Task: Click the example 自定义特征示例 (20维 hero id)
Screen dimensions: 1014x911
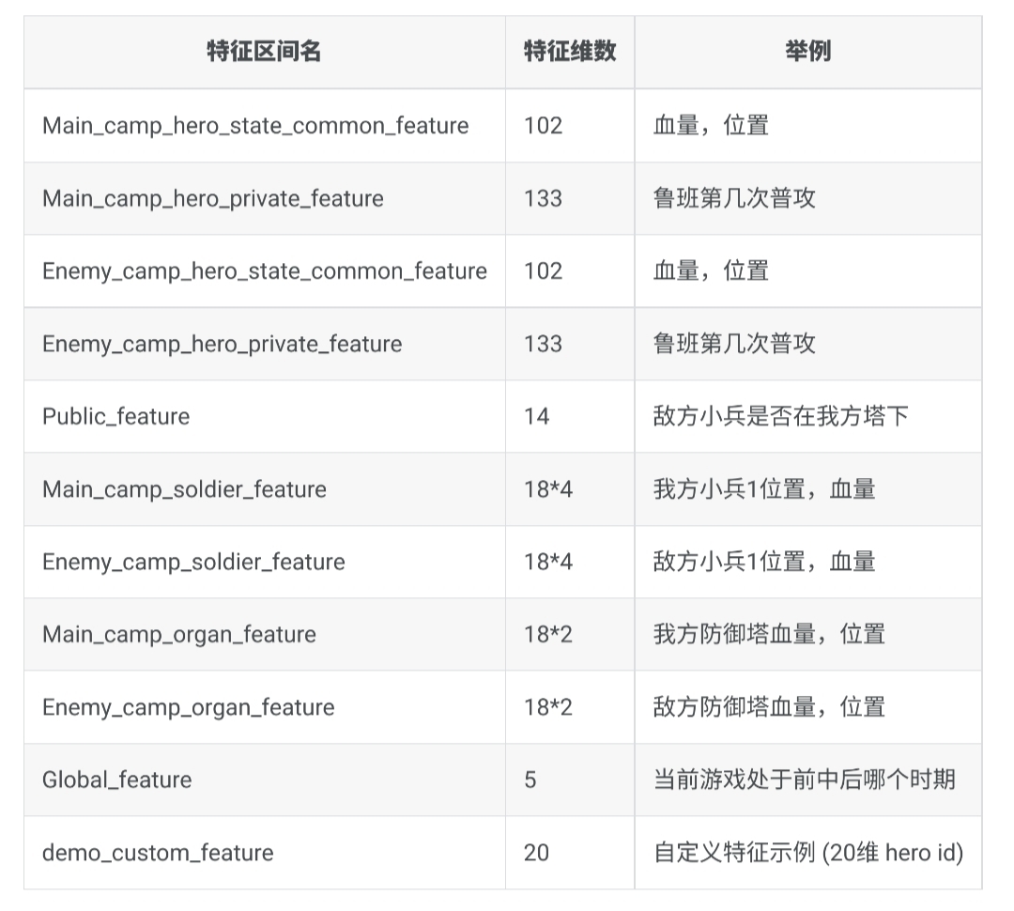Action: [807, 853]
